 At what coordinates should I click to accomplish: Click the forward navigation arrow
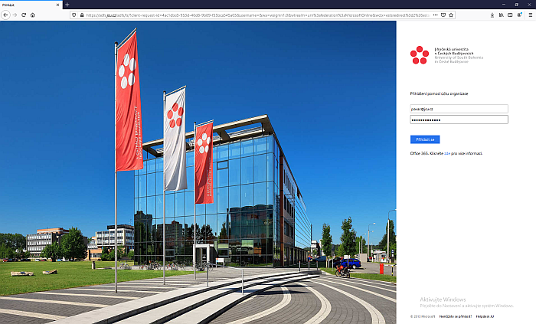click(15, 15)
